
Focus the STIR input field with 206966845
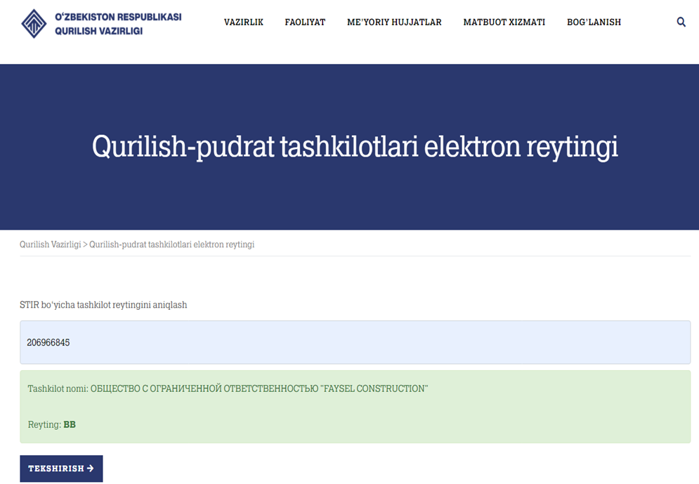point(355,342)
